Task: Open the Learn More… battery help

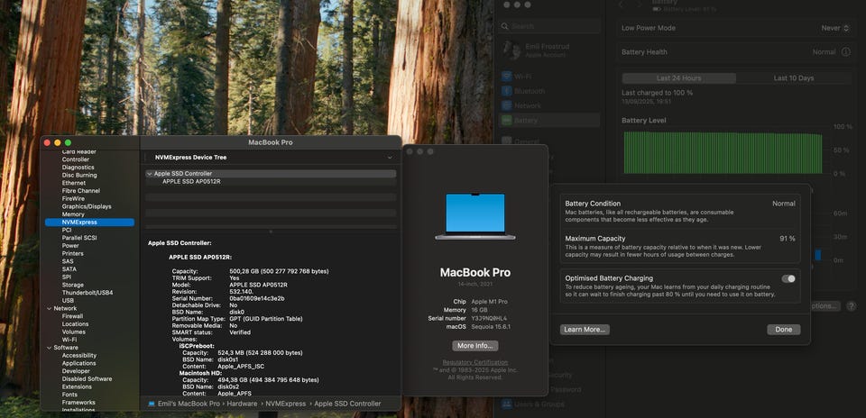Action: [x=585, y=330]
